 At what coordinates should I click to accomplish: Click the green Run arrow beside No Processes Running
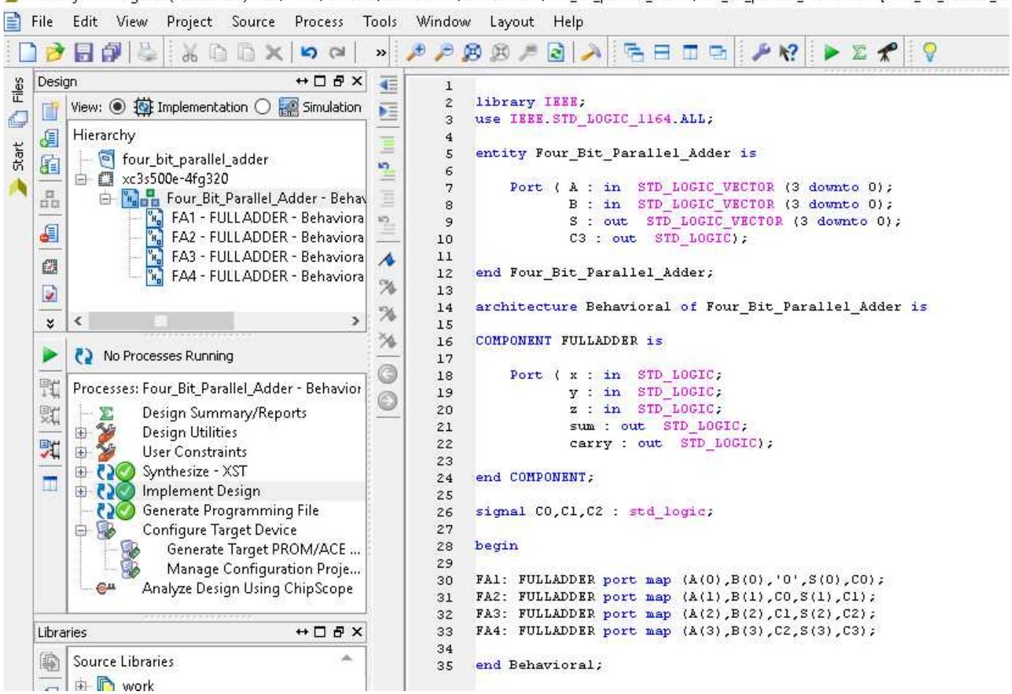(x=50, y=355)
